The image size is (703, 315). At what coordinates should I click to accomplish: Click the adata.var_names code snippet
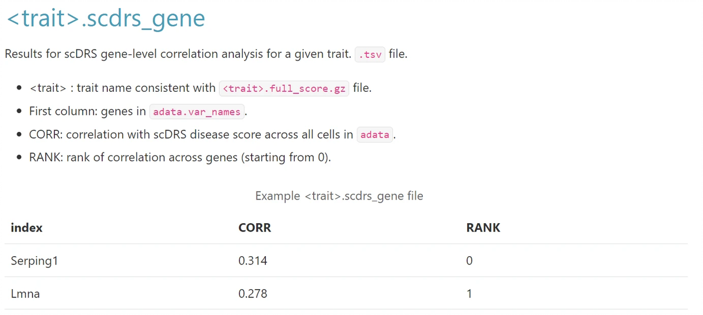tap(196, 112)
